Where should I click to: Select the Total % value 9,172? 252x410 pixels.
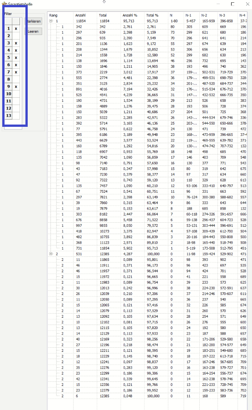151,44
